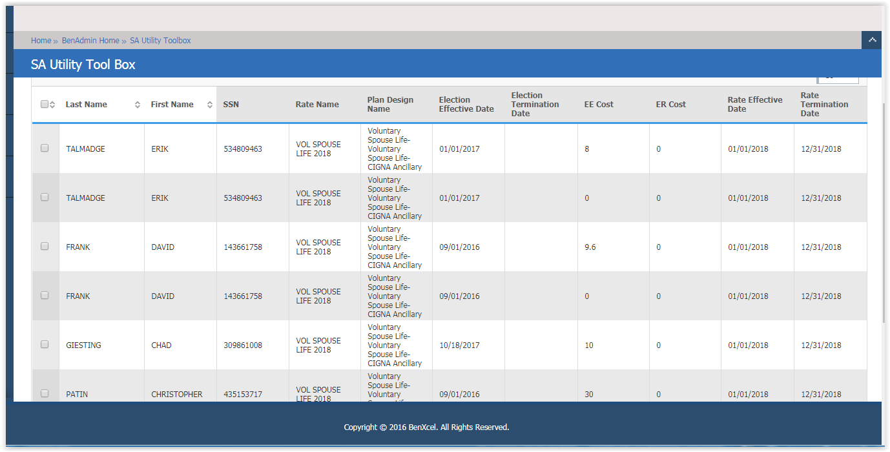
Task: Tick Erik Talmadge row with EE cost 8
Action: (45, 148)
